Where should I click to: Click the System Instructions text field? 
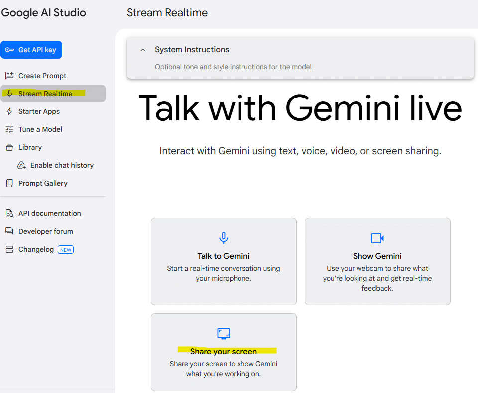[x=233, y=67]
